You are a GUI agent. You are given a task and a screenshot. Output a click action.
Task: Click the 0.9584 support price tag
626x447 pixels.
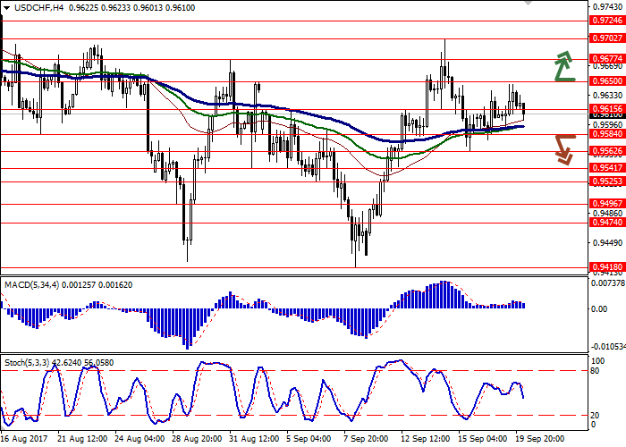pyautogui.click(x=606, y=134)
